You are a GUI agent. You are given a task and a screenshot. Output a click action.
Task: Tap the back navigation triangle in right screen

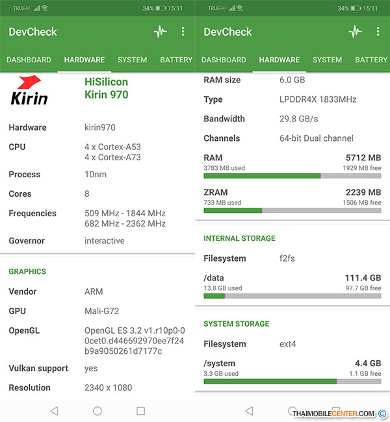pos(250,411)
